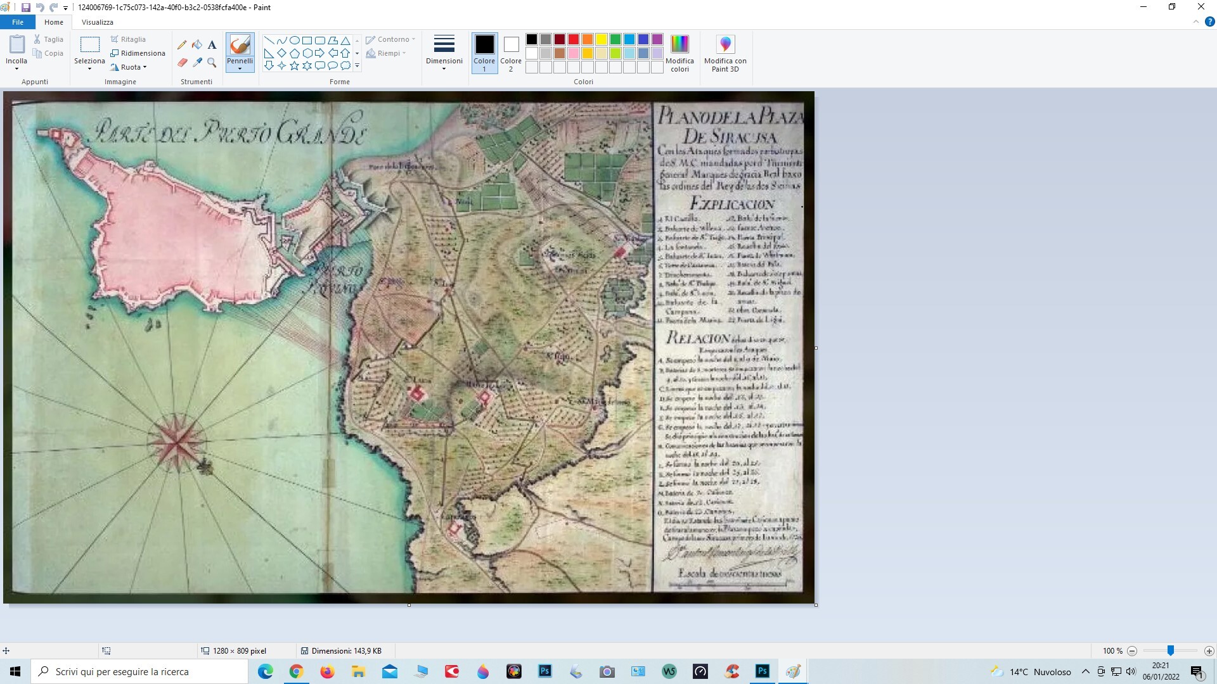This screenshot has height=684, width=1217.
Task: Open Firefox from the taskbar
Action: tap(327, 671)
